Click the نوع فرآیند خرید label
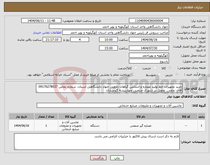 pyautogui.click(x=195, y=74)
